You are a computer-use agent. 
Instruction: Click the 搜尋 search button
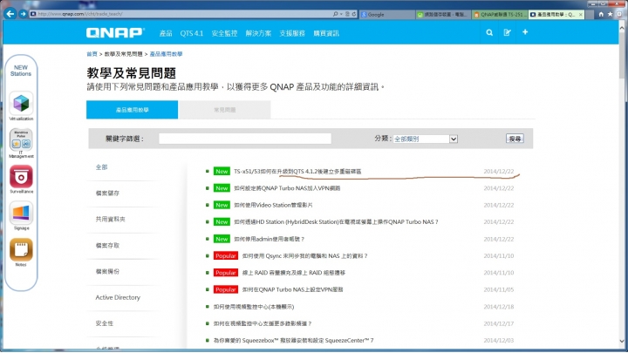point(515,139)
